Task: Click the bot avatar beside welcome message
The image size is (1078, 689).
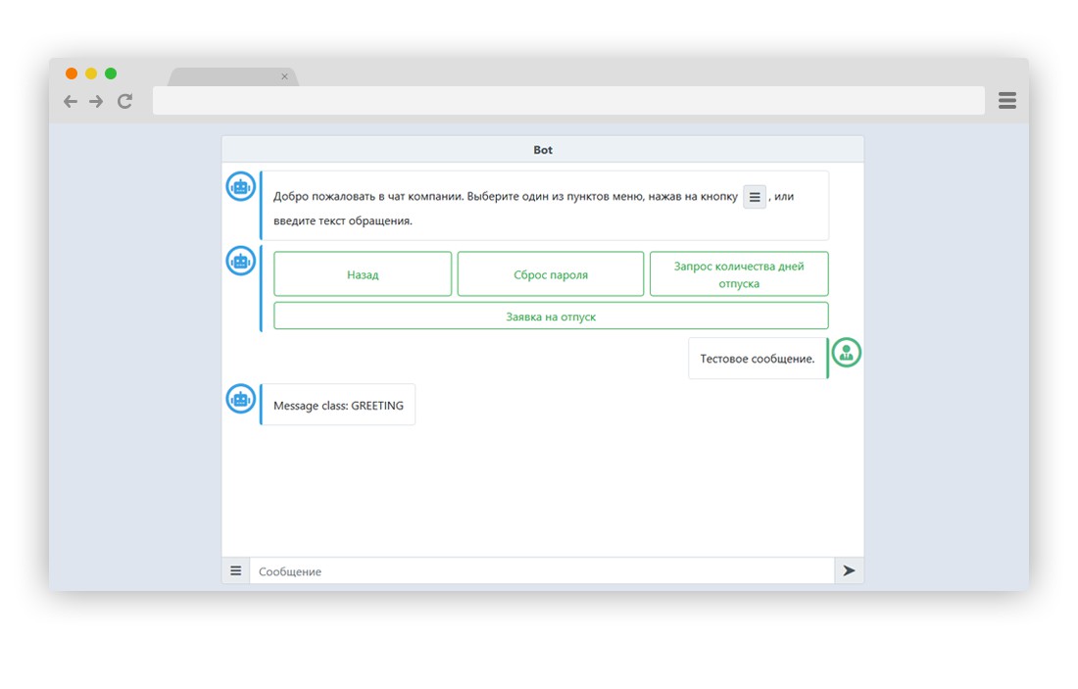Action: tap(241, 186)
